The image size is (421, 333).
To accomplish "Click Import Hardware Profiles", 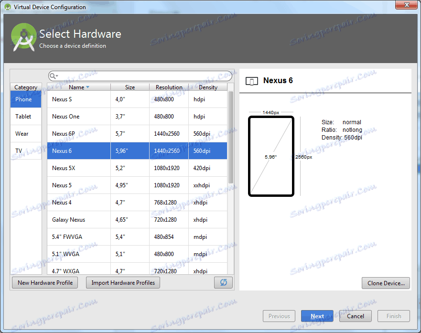I will click(122, 282).
